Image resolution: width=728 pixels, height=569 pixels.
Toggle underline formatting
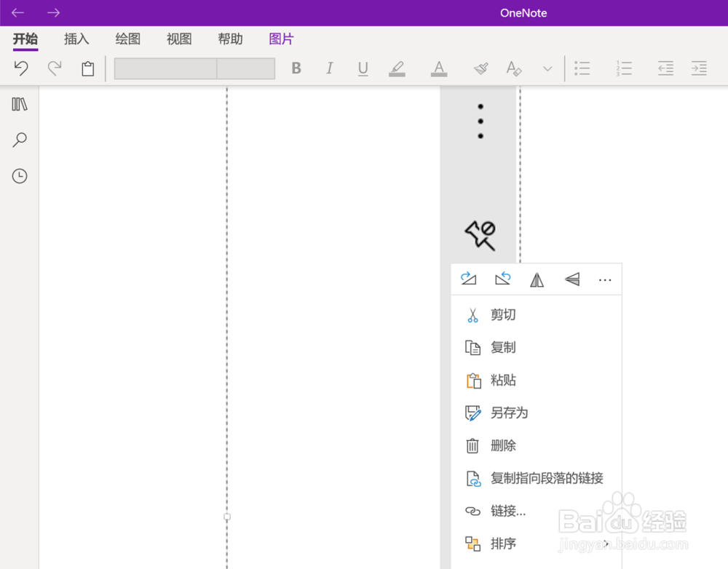(x=363, y=68)
